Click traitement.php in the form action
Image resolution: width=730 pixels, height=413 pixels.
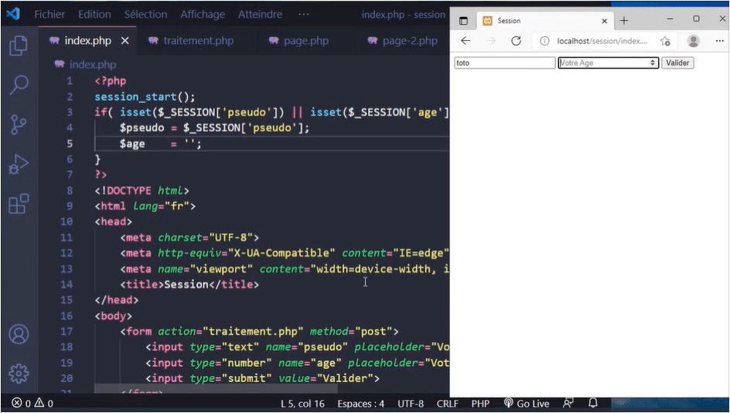(253, 331)
